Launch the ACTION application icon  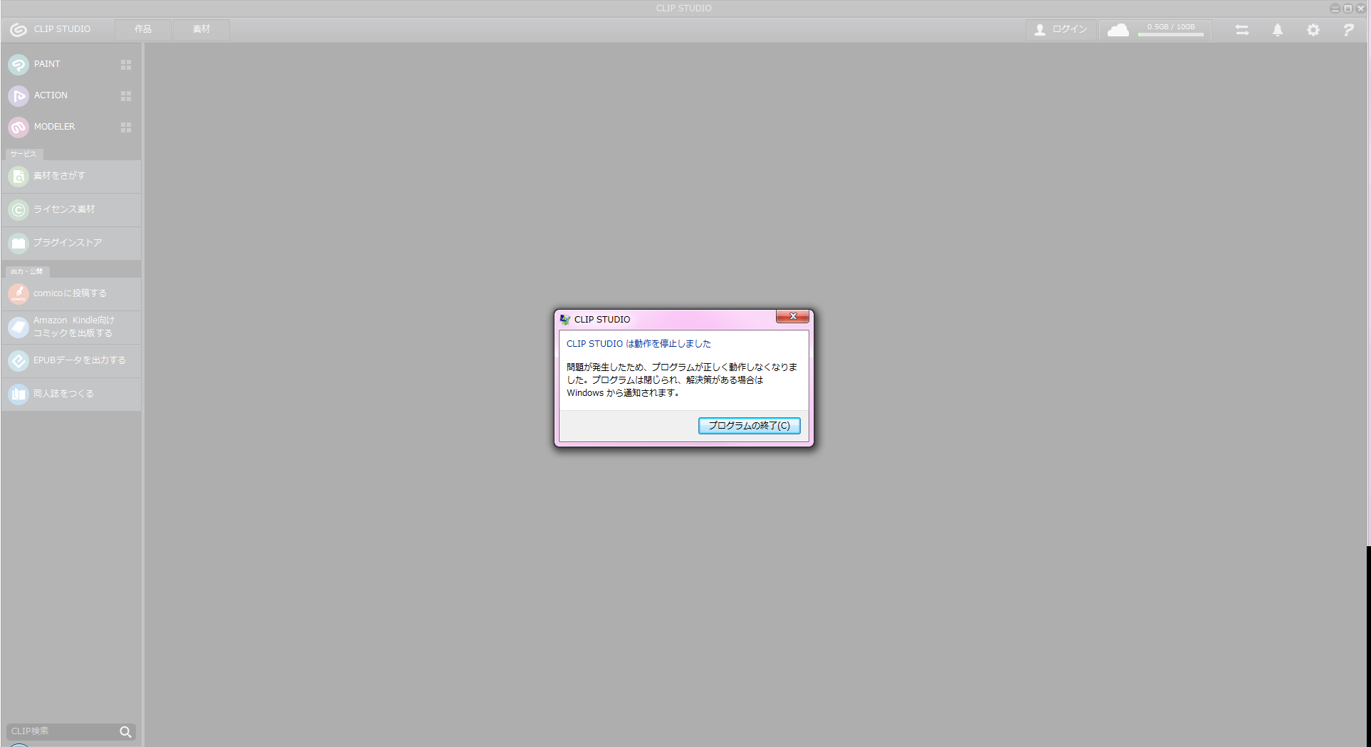(19, 95)
